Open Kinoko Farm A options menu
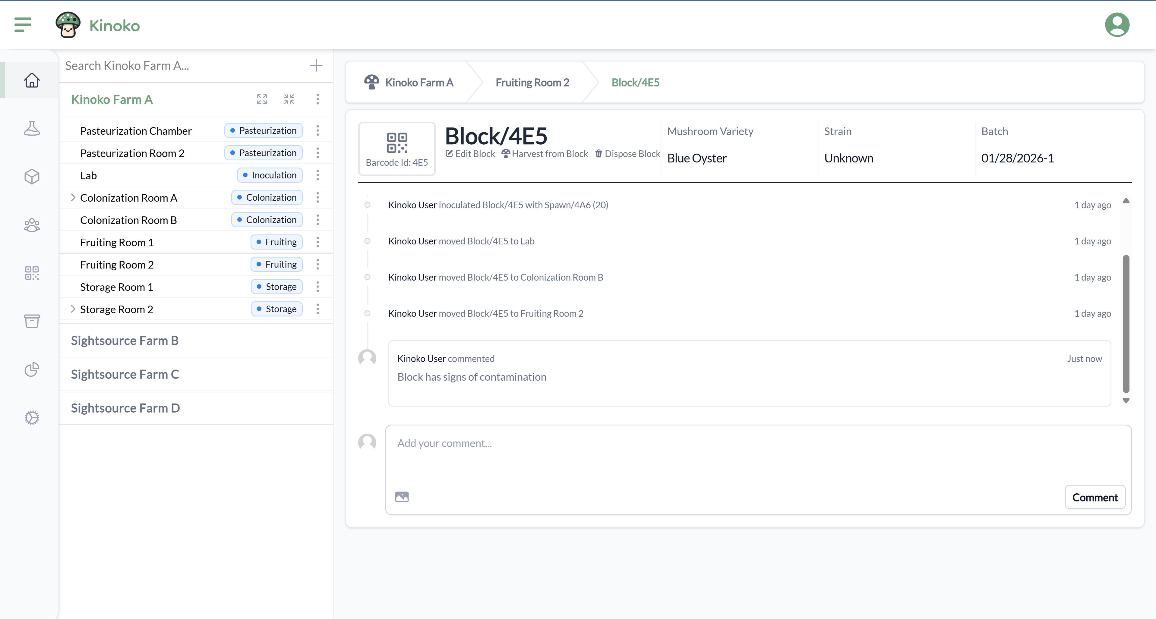 click(318, 99)
